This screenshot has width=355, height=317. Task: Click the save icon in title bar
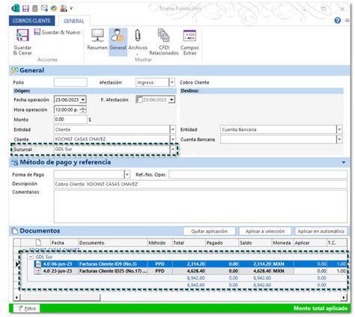coord(25,8)
